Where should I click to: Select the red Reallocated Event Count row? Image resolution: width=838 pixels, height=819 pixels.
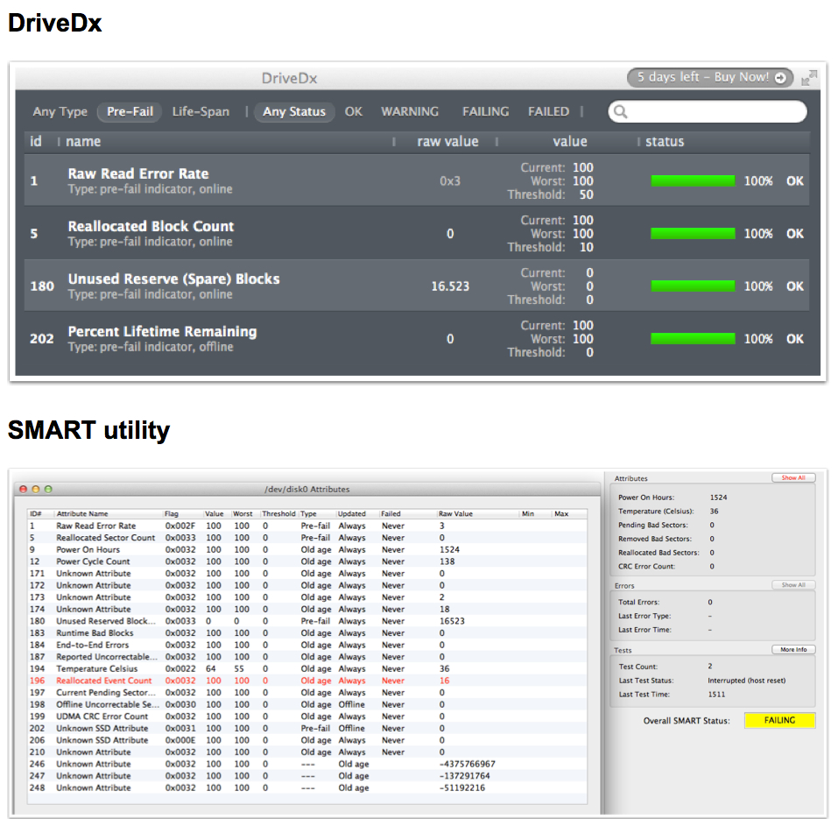click(307, 681)
